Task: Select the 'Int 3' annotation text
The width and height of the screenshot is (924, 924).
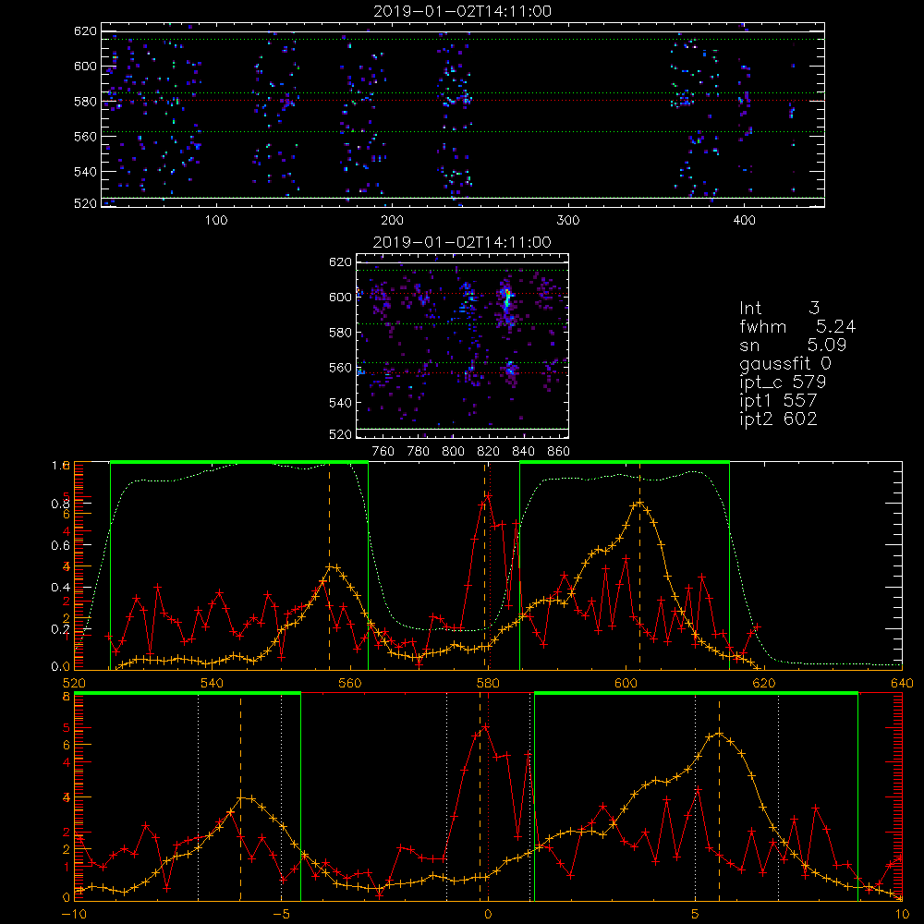Action: pyautogui.click(x=779, y=308)
